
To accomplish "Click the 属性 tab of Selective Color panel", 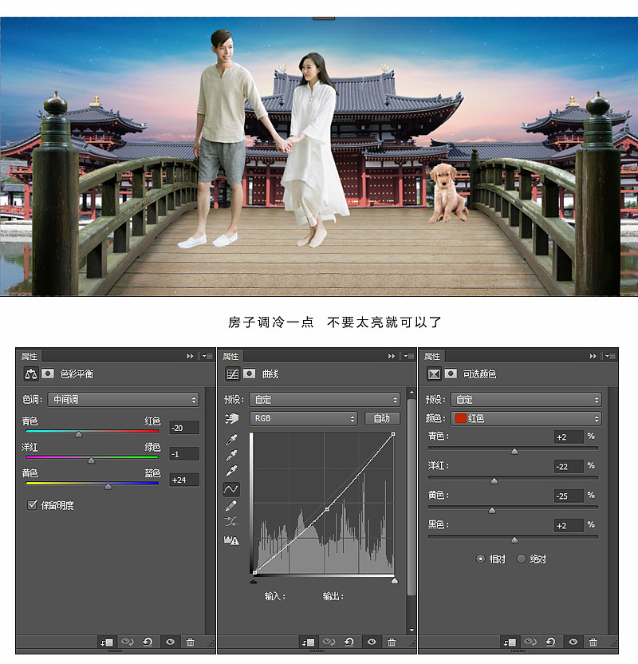I will click(x=432, y=356).
